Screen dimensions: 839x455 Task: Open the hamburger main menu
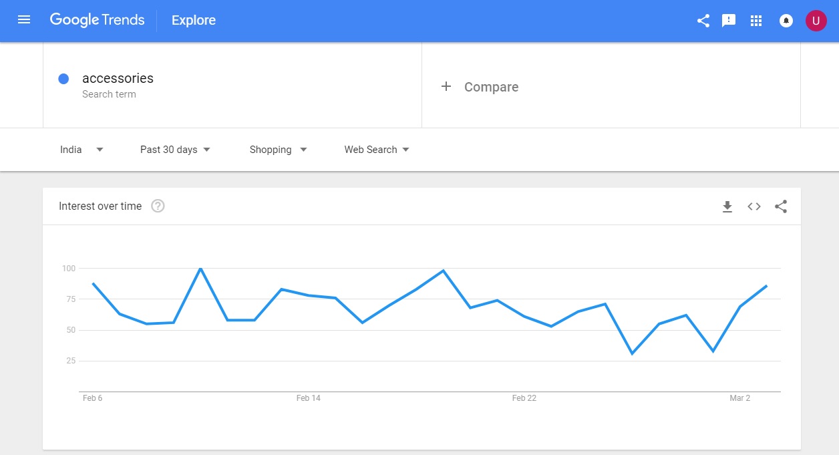click(24, 20)
